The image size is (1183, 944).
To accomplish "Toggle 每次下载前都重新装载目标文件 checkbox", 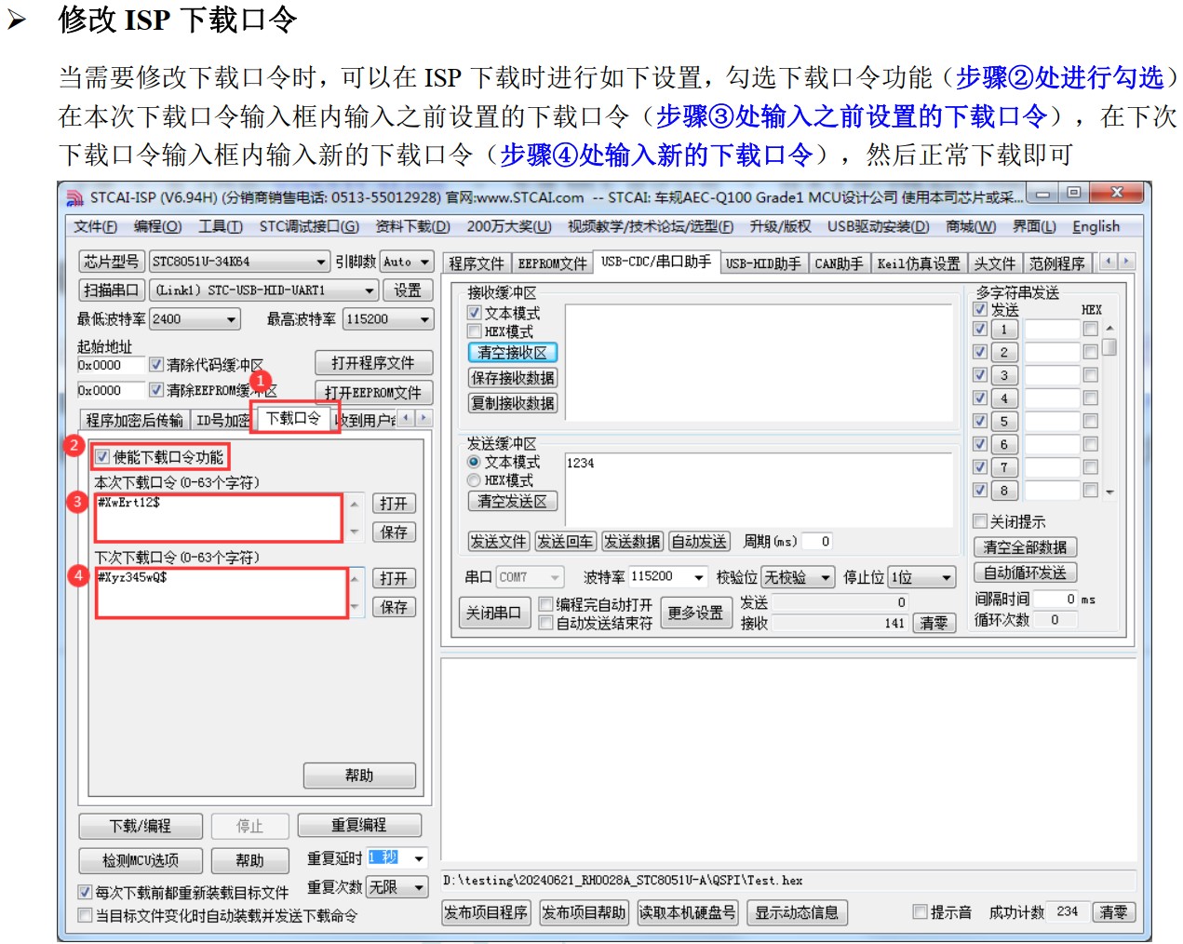I will [85, 892].
